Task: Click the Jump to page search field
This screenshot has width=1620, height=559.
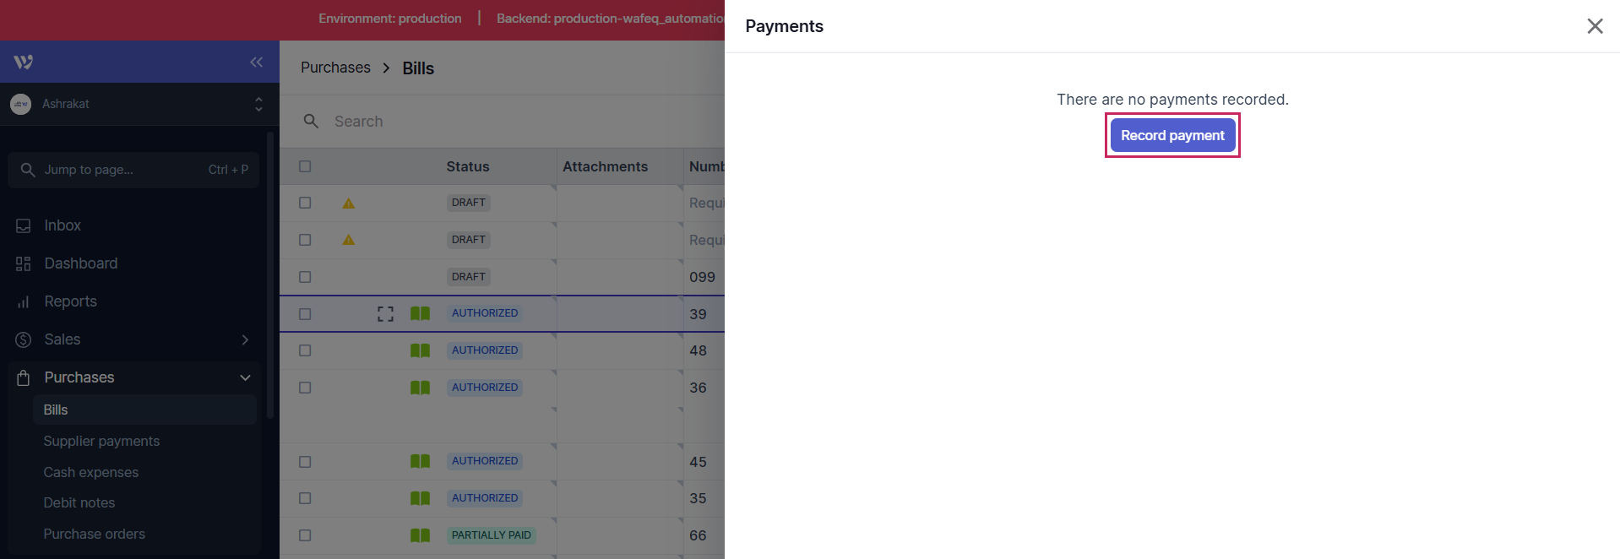Action: point(133,170)
